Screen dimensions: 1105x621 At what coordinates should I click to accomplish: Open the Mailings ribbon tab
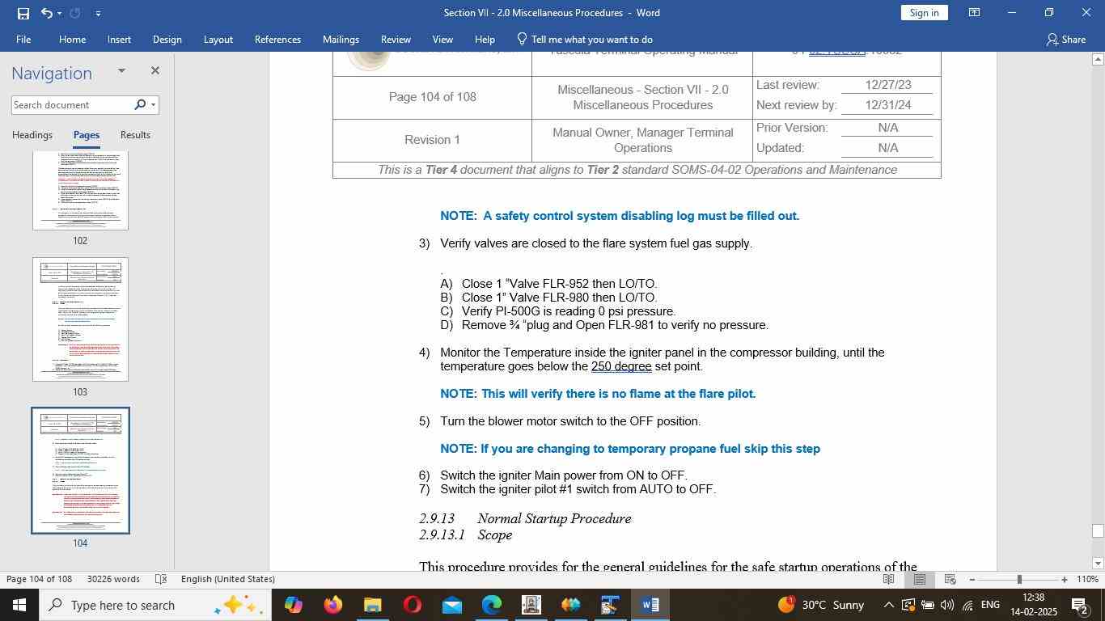point(341,39)
